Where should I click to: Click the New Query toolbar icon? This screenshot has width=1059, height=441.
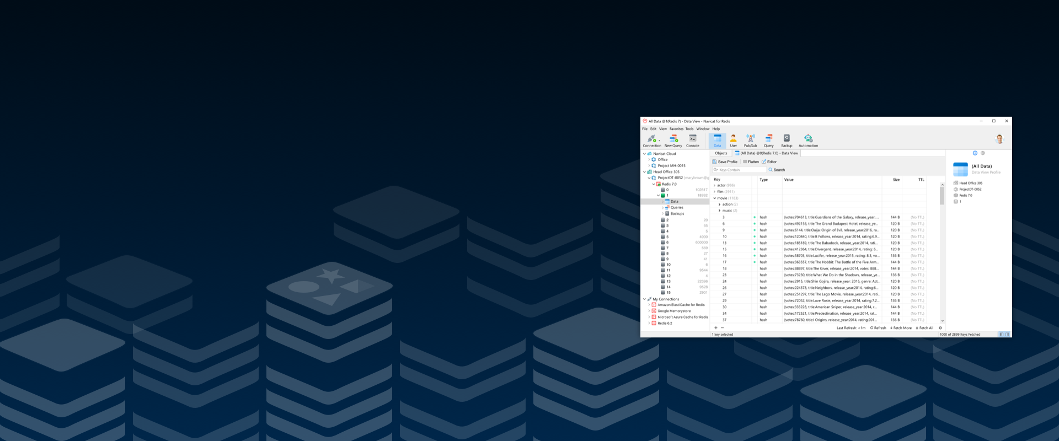click(673, 141)
